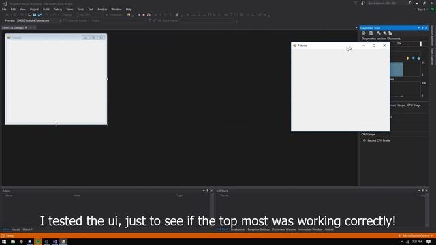Open the Windows Start menu
The width and height of the screenshot is (436, 245).
[x=4, y=242]
